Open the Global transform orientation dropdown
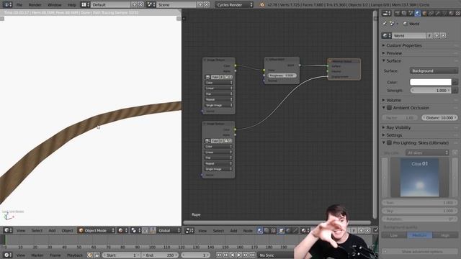461x259 pixels. [169, 230]
